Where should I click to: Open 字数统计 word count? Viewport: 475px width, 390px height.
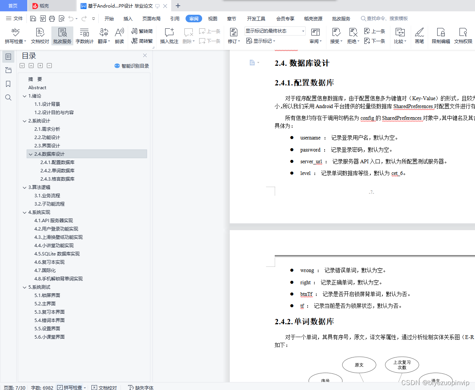(84, 36)
